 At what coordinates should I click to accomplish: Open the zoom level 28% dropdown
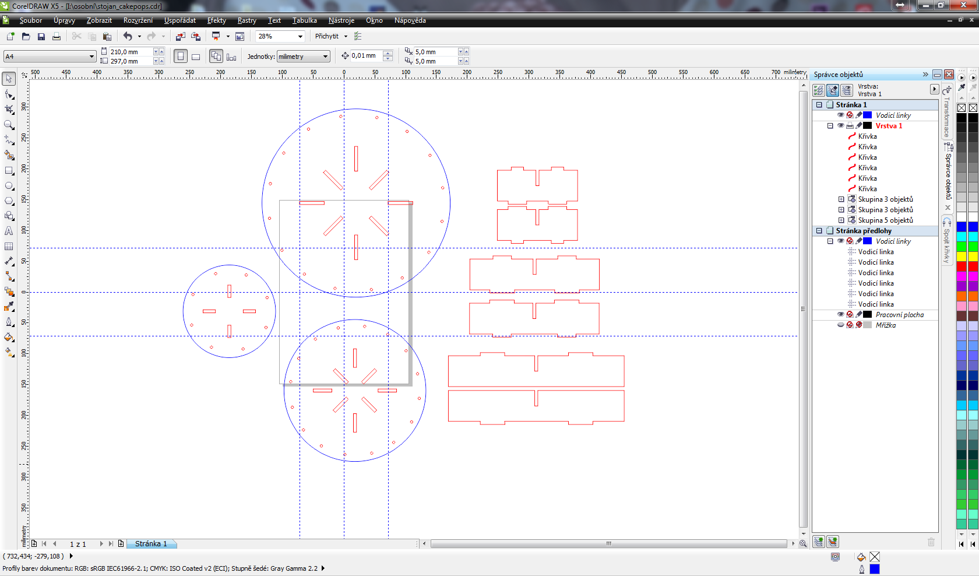coord(300,36)
